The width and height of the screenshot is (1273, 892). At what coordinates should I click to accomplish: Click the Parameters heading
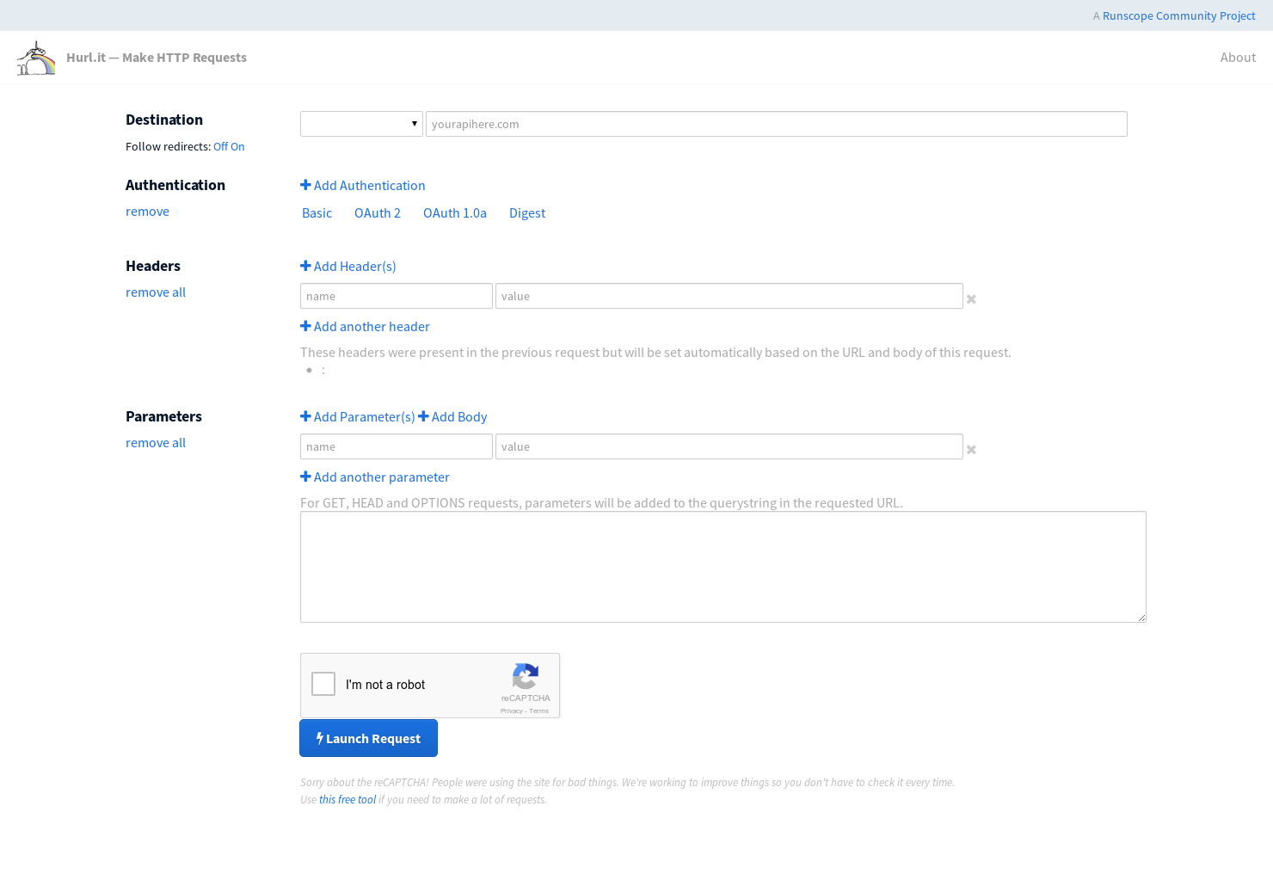163,416
